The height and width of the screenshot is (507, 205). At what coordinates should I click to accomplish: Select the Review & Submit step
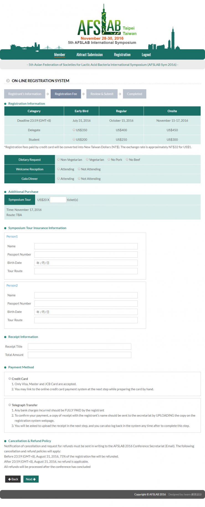tap(102, 94)
